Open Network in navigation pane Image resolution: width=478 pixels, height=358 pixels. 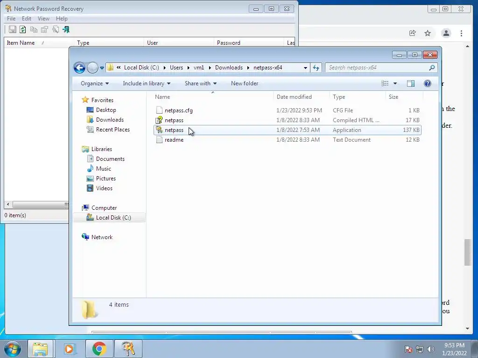[x=102, y=237]
